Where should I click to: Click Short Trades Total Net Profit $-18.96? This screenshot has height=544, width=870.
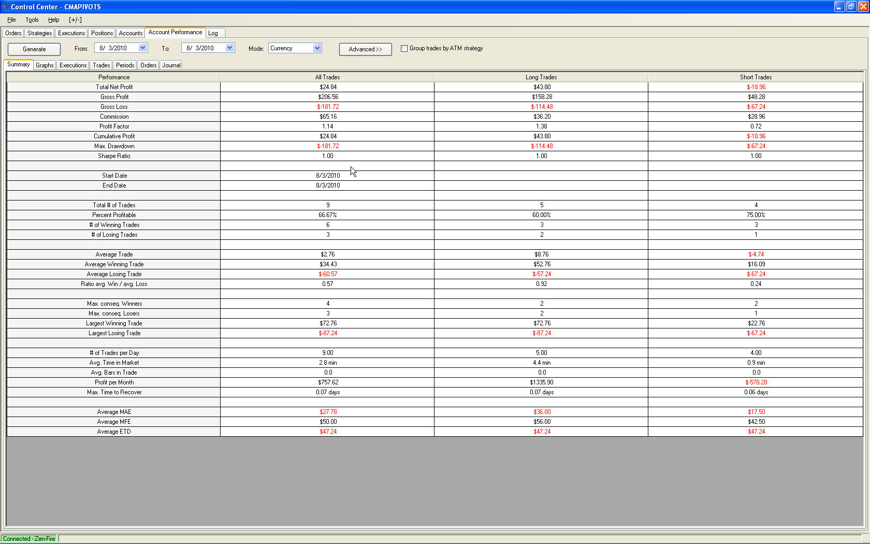click(x=756, y=87)
